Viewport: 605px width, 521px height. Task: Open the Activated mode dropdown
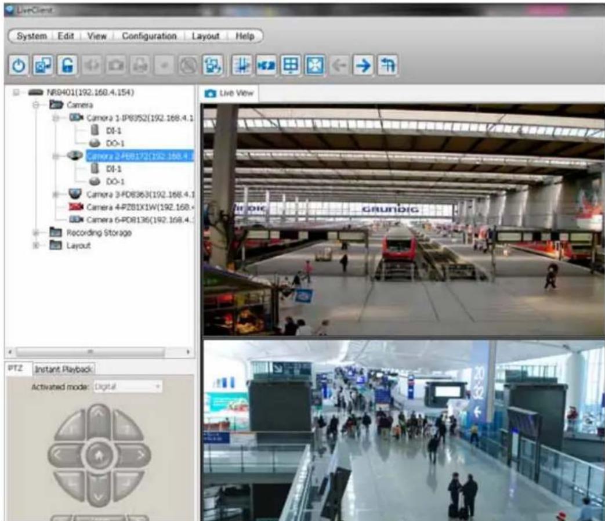tap(128, 386)
